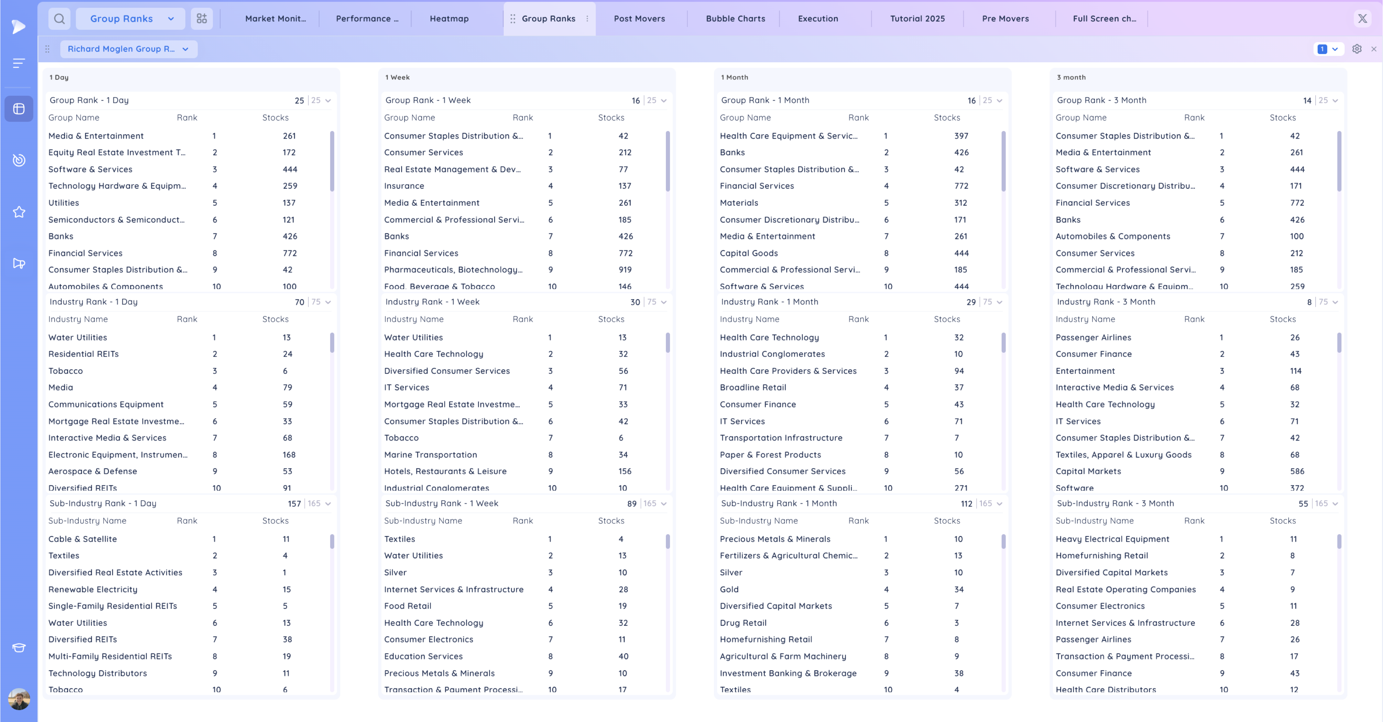Click the play logo in sidebar
The width and height of the screenshot is (1383, 722).
tap(19, 26)
